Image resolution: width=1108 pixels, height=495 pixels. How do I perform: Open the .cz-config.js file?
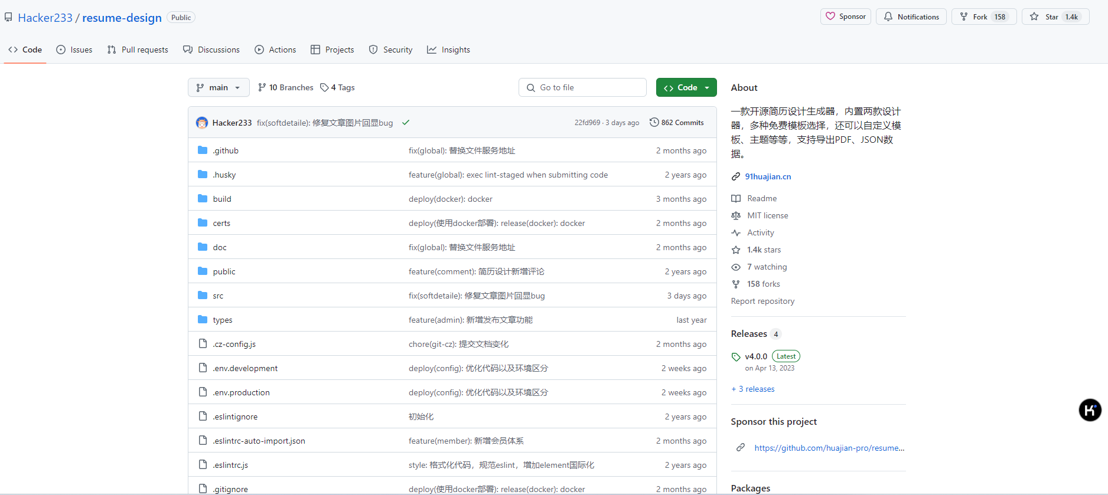[x=234, y=344]
